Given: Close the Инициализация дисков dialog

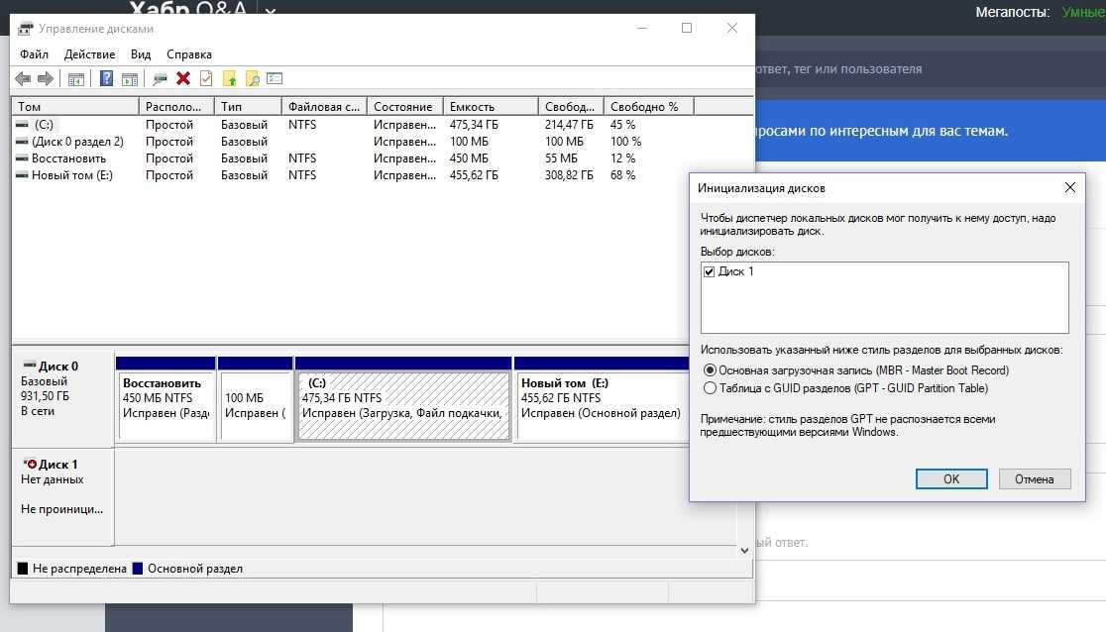Looking at the screenshot, I should pos(1070,187).
